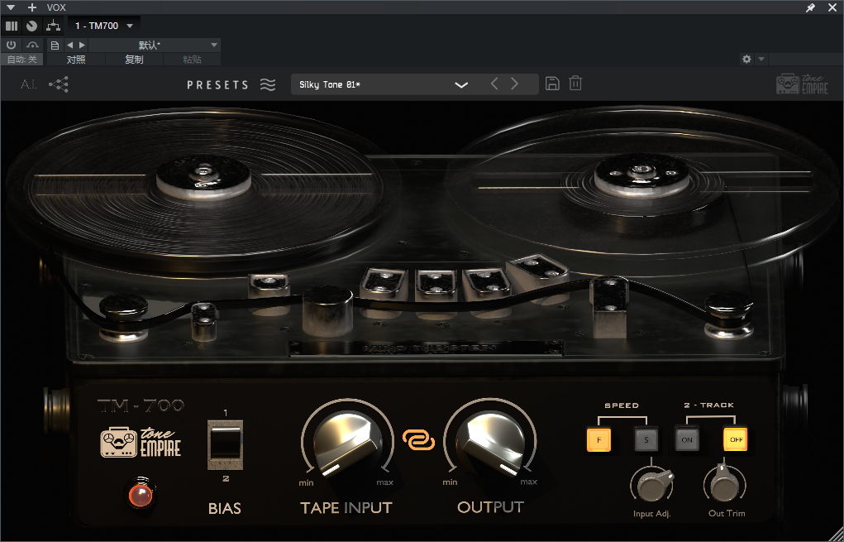The height and width of the screenshot is (542, 844).
Task: Click 自动: 关 automation button
Action: [x=22, y=60]
